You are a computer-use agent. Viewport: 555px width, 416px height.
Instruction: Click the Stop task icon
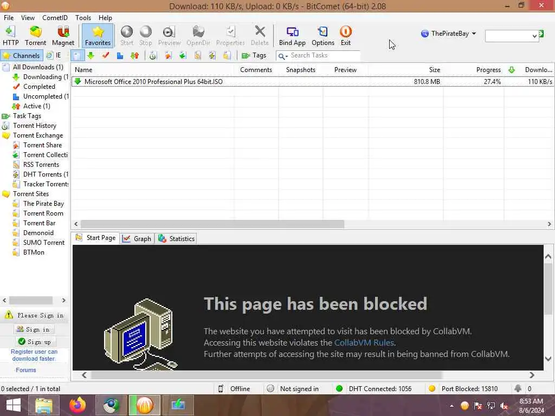[145, 36]
